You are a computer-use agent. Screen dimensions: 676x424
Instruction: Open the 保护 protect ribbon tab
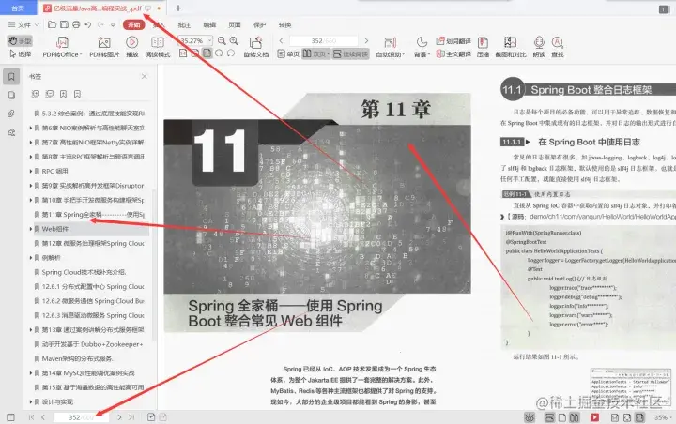click(x=259, y=25)
